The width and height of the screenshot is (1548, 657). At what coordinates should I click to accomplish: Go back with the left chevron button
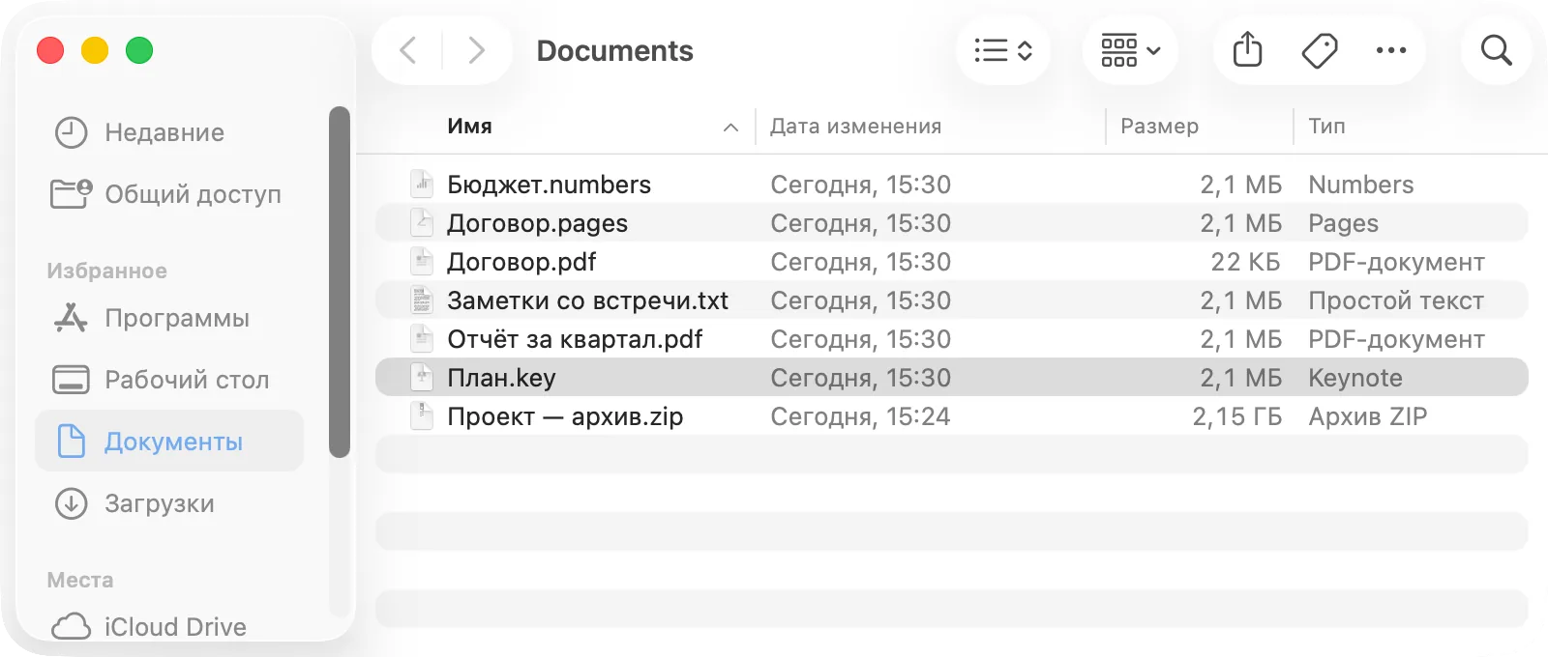coord(408,50)
